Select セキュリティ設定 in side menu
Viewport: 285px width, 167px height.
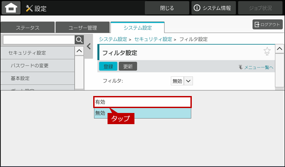[x=38, y=53]
